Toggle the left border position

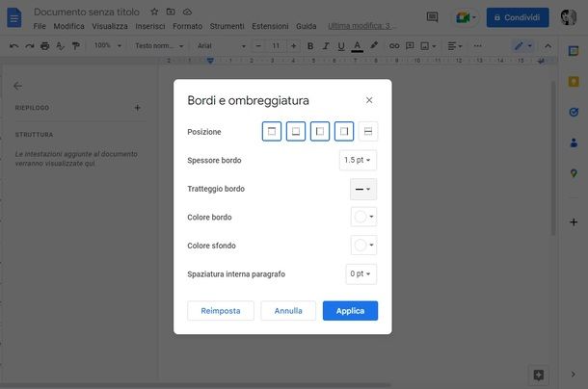[x=320, y=131]
